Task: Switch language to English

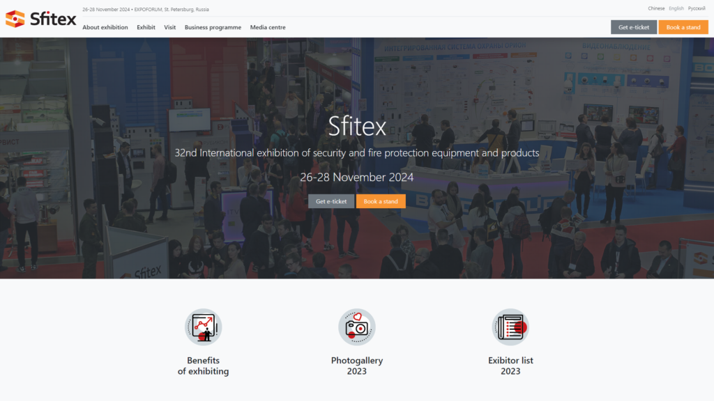Action: coord(676,8)
